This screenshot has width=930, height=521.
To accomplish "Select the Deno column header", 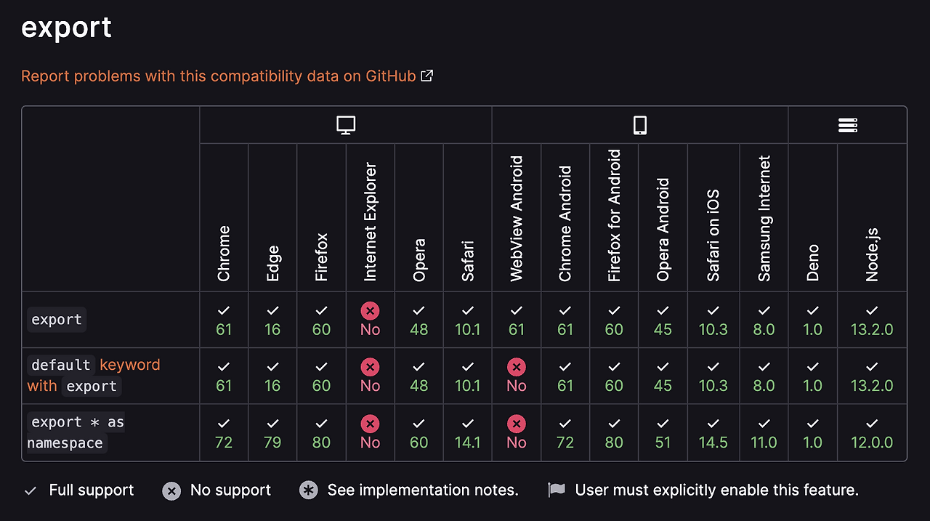I will [812, 262].
